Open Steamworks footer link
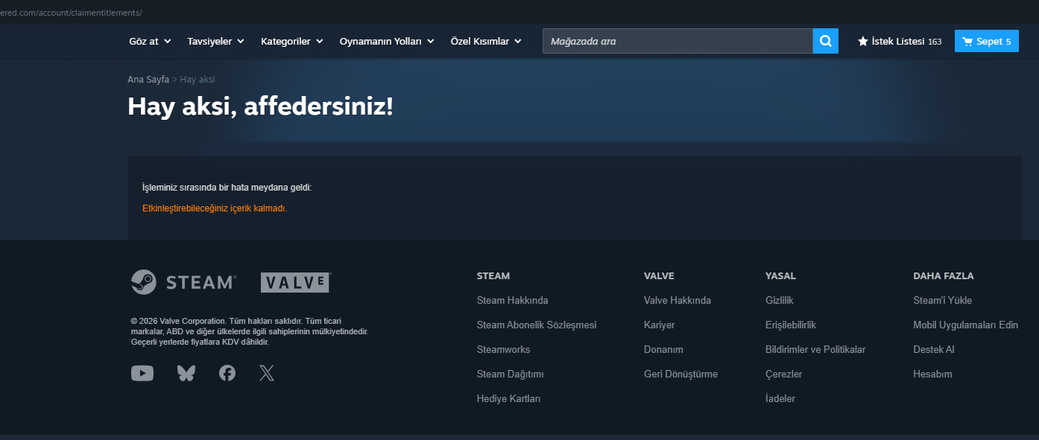This screenshot has width=1039, height=440. coord(503,349)
